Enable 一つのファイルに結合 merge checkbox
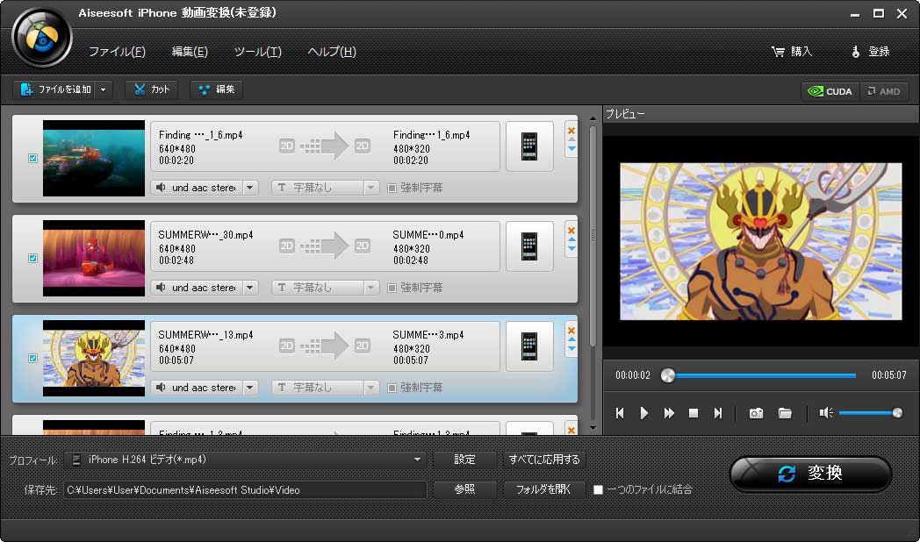920x542 pixels. [598, 489]
